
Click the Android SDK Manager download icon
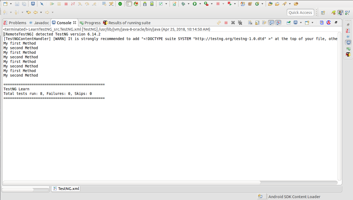pyautogui.click(x=145, y=4)
